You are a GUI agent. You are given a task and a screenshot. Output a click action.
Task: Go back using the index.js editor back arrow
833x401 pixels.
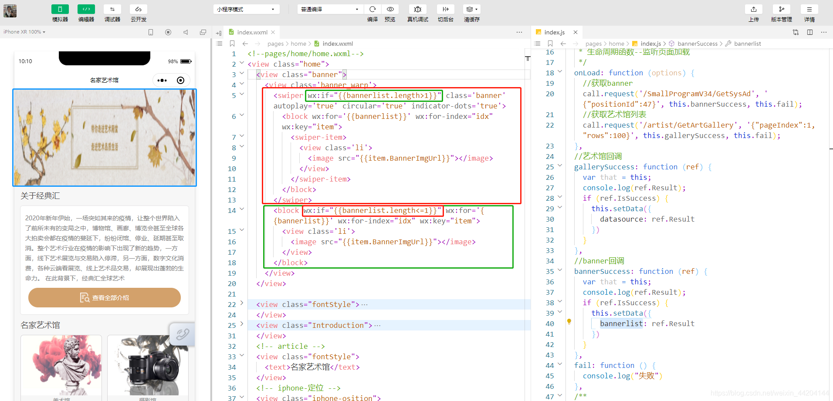coord(563,44)
